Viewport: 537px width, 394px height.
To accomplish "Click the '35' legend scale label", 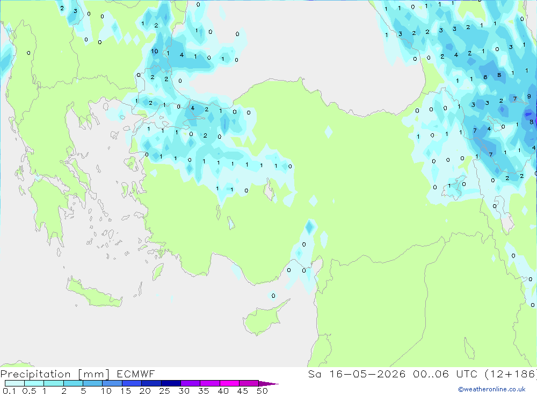I will coord(204,391).
